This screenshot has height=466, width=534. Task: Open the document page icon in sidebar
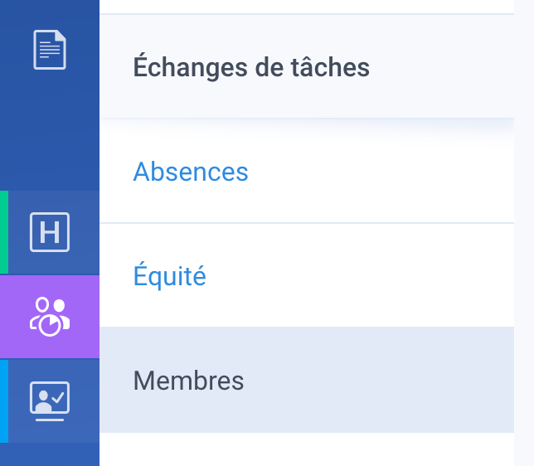(50, 50)
